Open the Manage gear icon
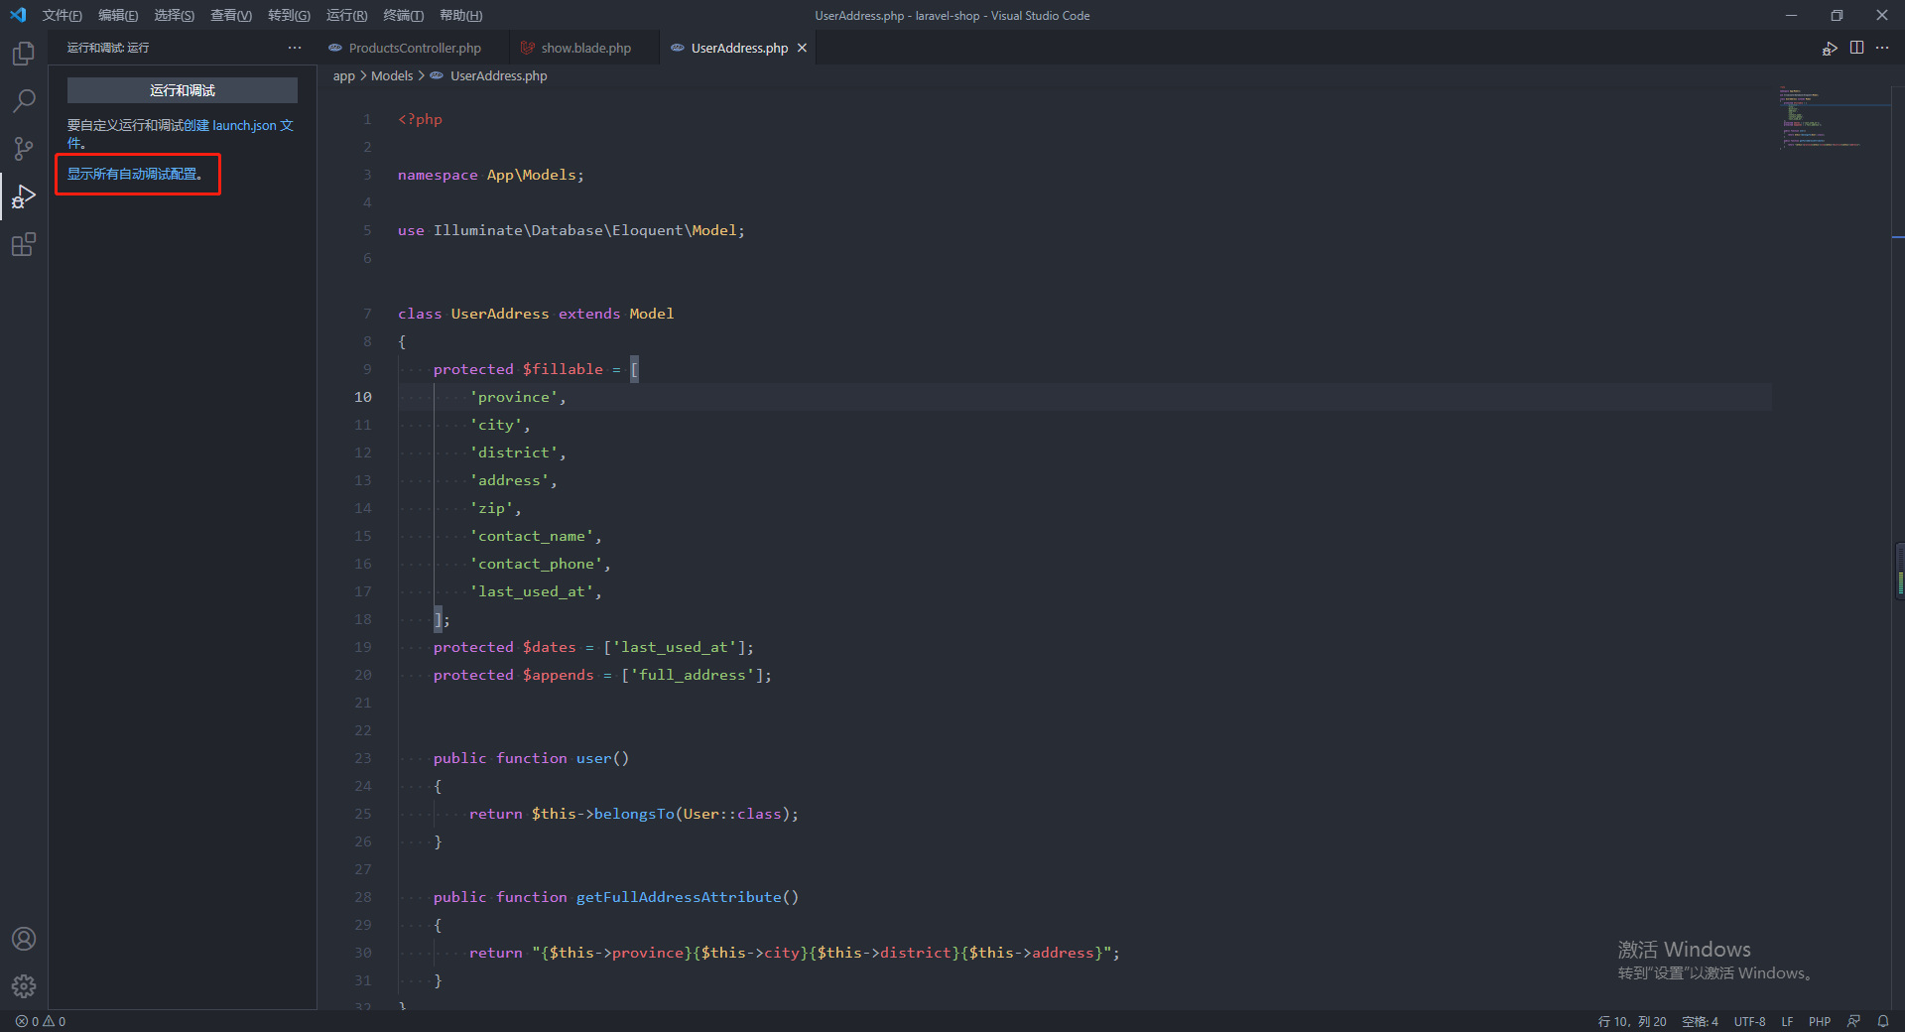This screenshot has width=1905, height=1032. click(23, 986)
